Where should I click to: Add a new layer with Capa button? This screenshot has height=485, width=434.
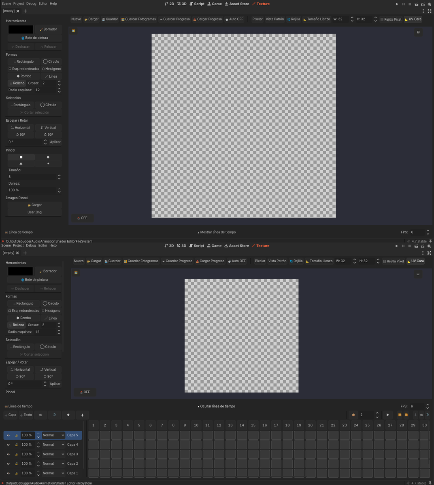pyautogui.click(x=11, y=415)
